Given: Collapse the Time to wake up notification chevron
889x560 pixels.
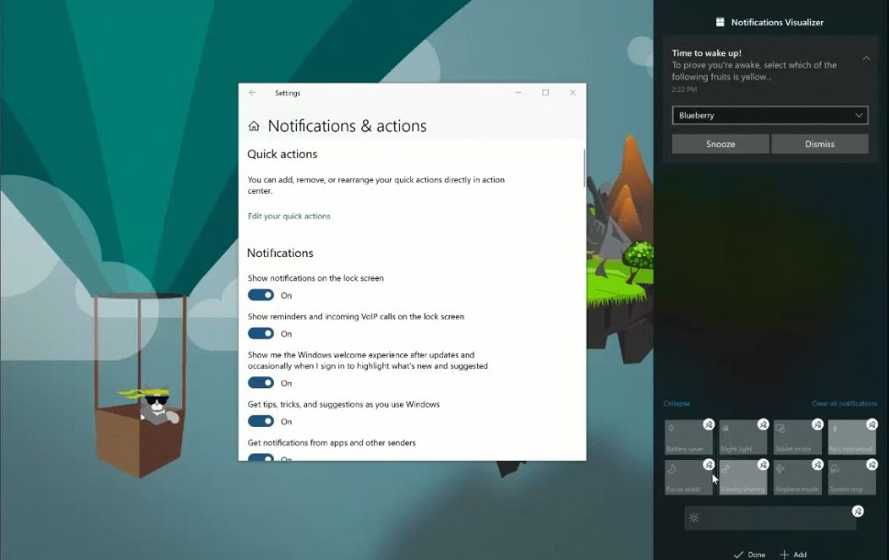Looking at the screenshot, I should (x=866, y=58).
